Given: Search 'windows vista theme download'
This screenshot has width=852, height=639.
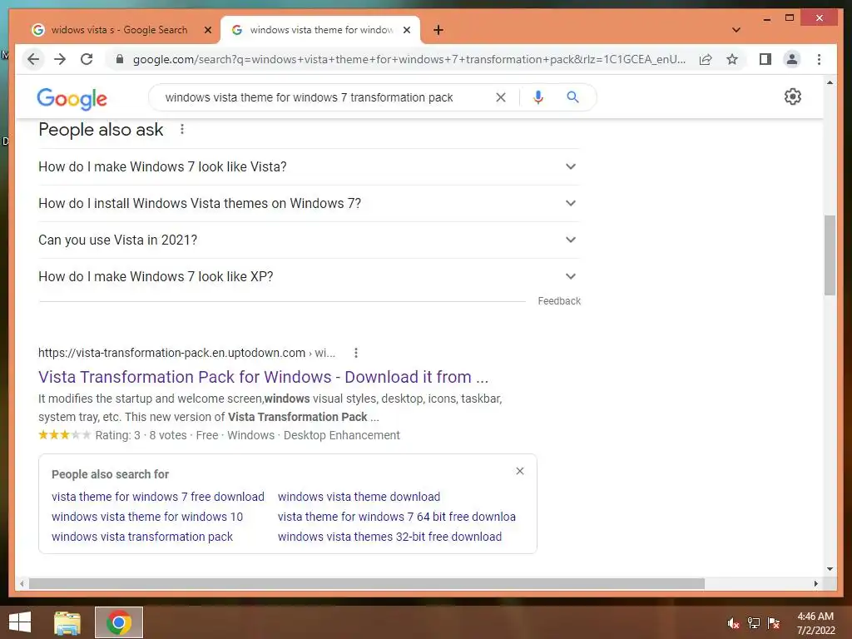Looking at the screenshot, I should (x=359, y=497).
